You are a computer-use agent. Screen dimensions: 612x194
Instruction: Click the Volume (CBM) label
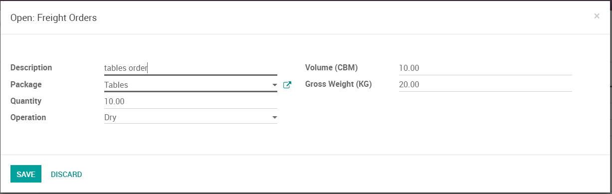[332, 67]
